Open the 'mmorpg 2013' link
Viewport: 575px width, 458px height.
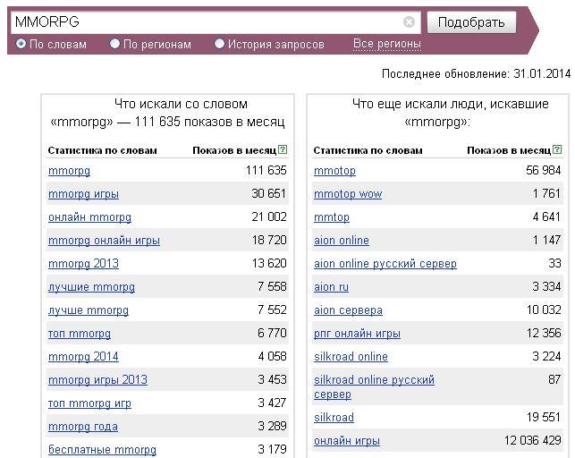click(x=83, y=264)
